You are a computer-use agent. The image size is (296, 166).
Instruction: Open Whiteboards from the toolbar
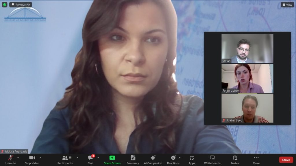coord(212,160)
